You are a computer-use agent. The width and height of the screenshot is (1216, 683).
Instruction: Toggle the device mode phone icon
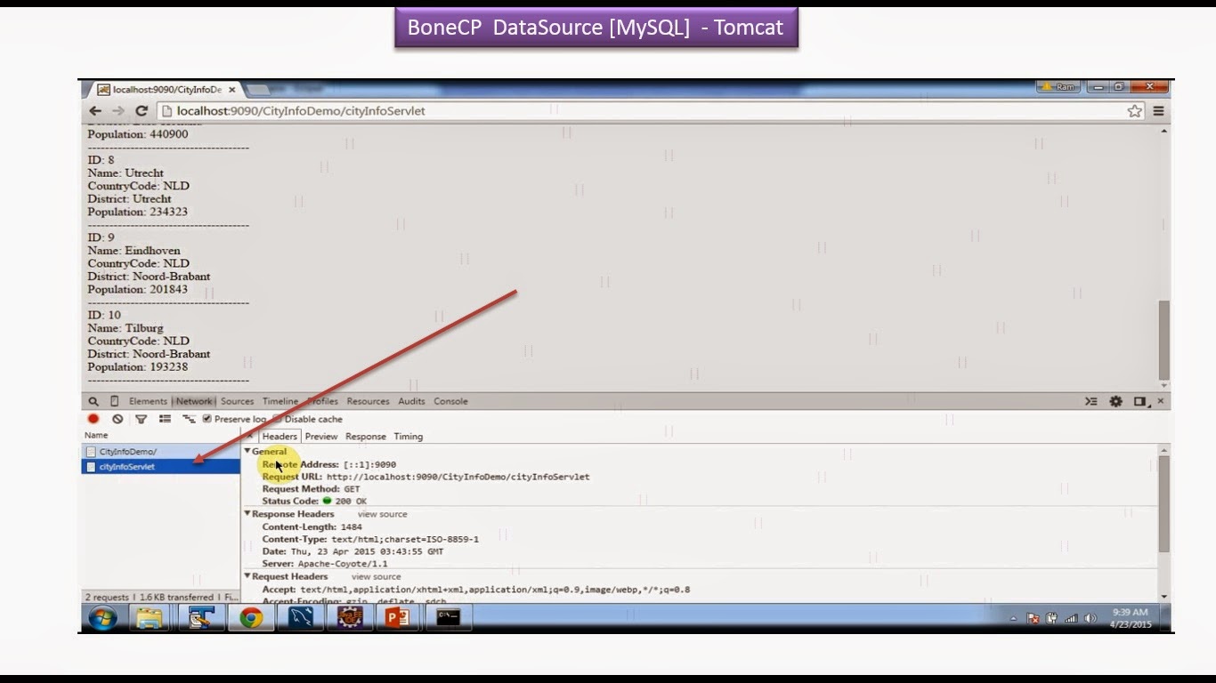(114, 401)
